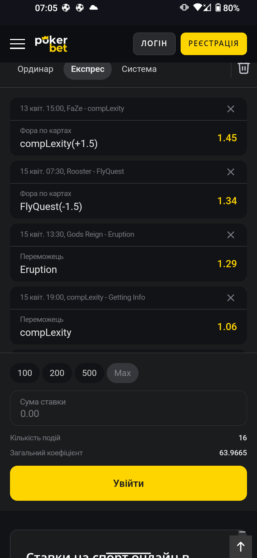Image resolution: width=257 pixels, height=558 pixels.
Task: Tap the scroll-to-top arrow button
Action: point(241,547)
